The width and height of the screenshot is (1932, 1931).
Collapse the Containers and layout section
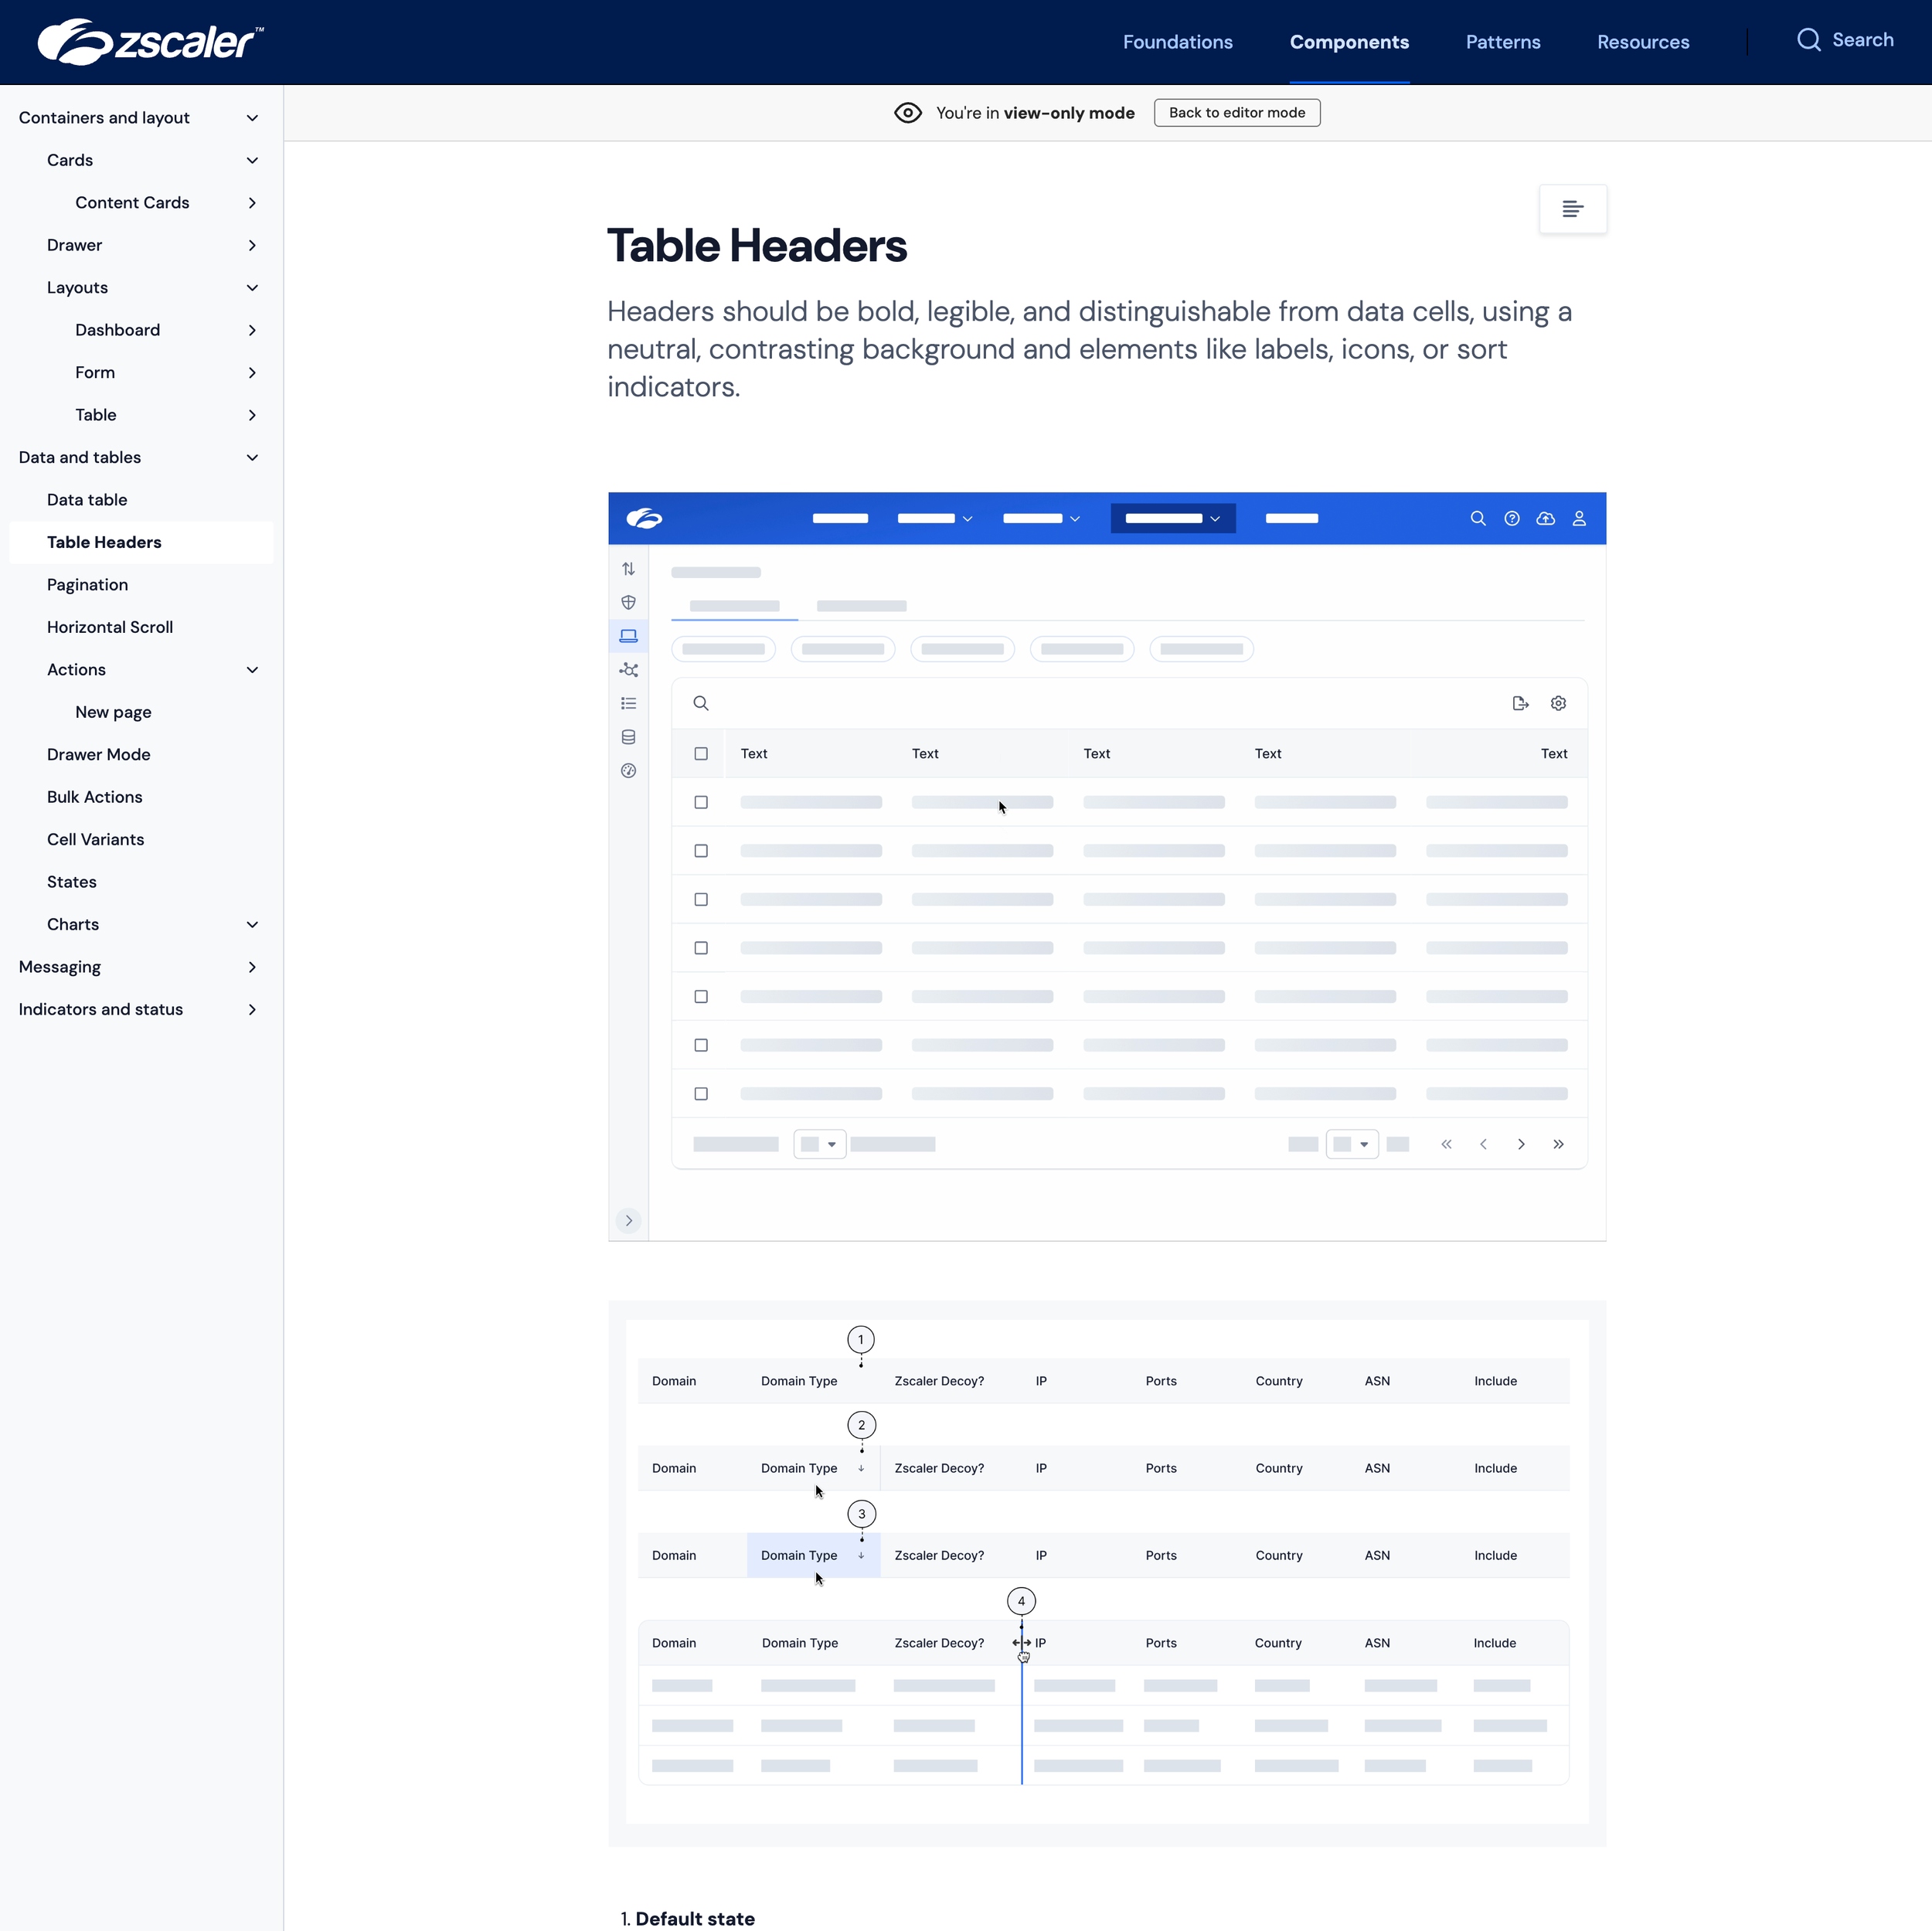point(252,118)
